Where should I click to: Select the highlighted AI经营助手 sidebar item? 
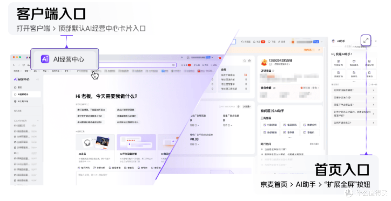coord(26,94)
